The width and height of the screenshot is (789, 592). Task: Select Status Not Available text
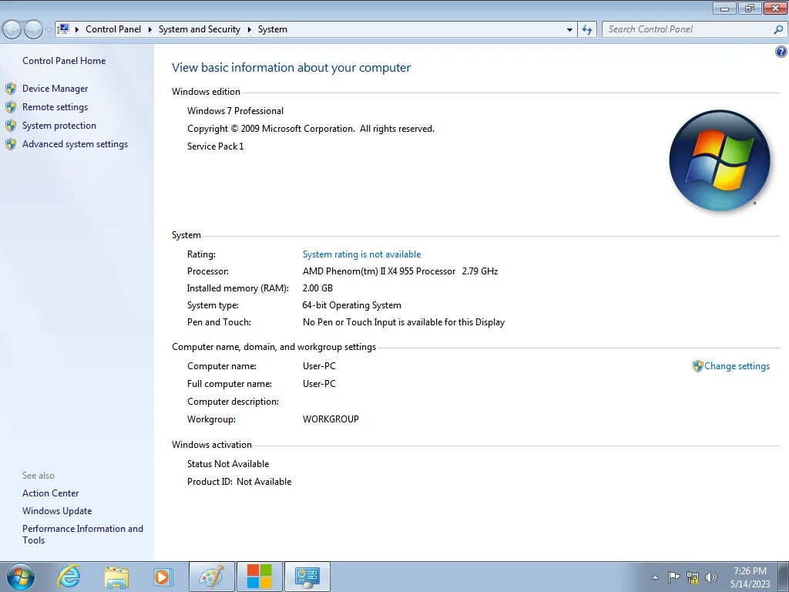(228, 464)
